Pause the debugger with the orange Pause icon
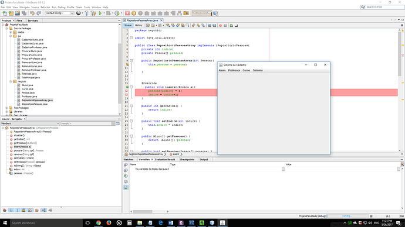The width and height of the screenshot is (405, 227). tap(134, 13)
